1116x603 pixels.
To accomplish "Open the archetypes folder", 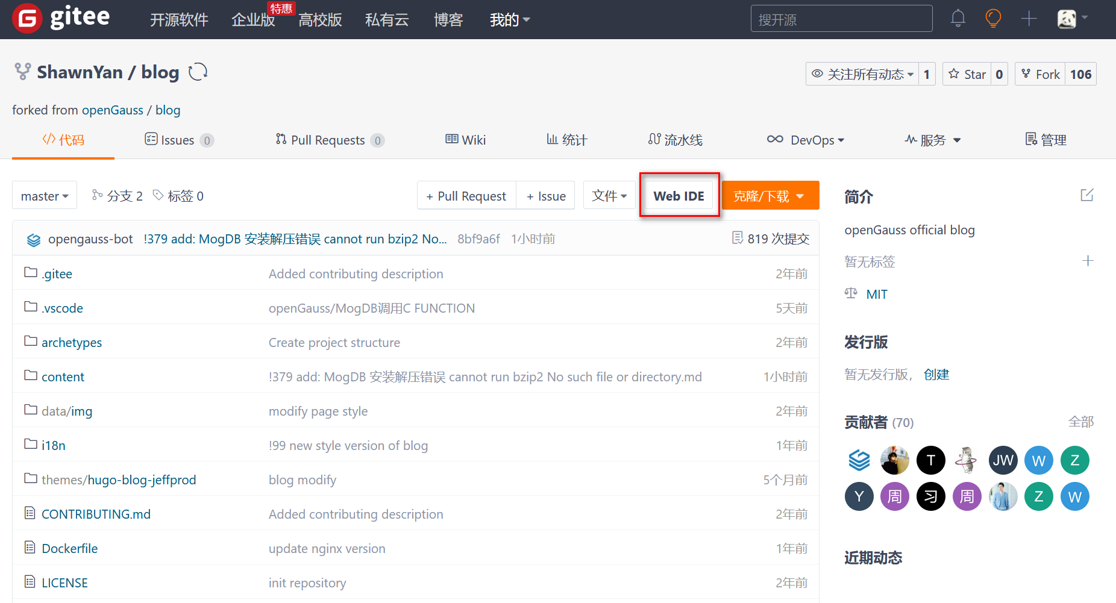I will tap(72, 342).
